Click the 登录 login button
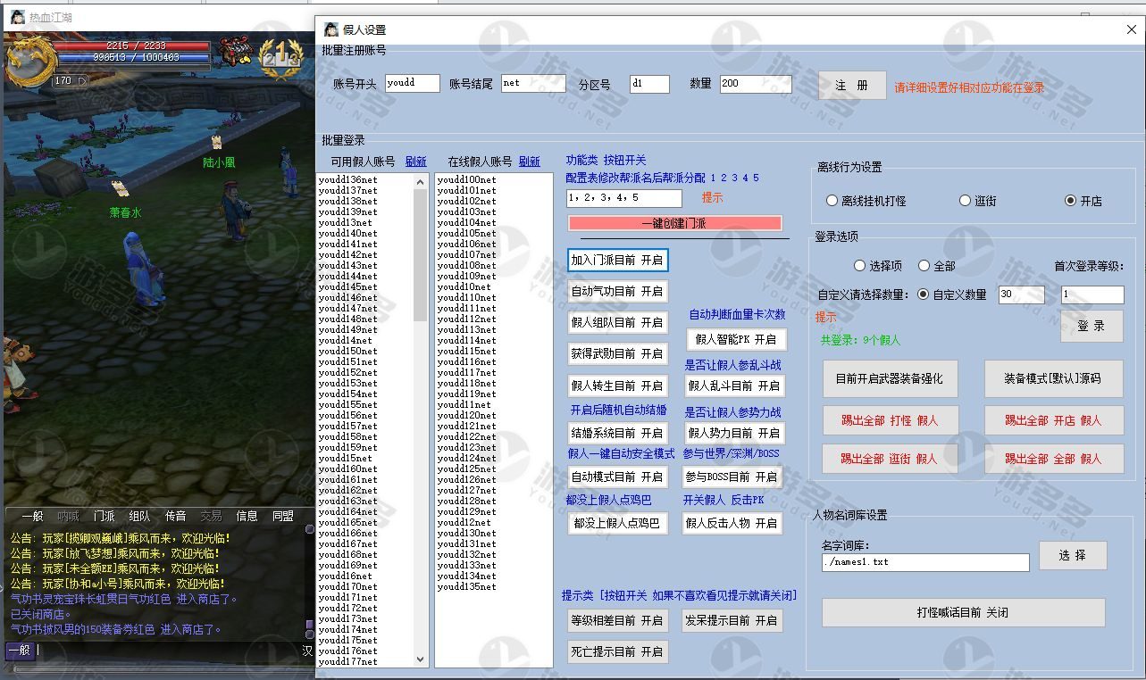This screenshot has height=680, width=1146. [1092, 326]
